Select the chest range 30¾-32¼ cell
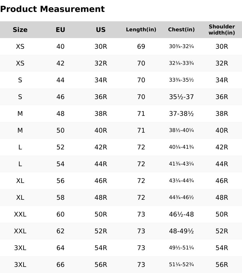Screen dimensions: 242x273 (x=181, y=46)
